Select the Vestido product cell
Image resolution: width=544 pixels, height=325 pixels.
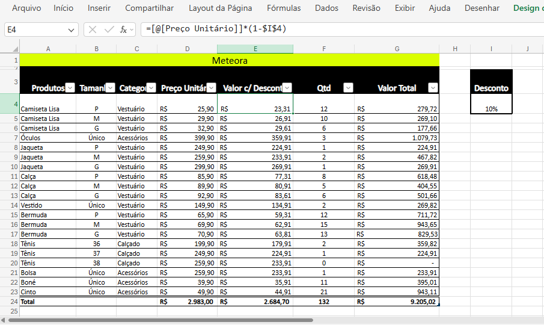(48, 205)
